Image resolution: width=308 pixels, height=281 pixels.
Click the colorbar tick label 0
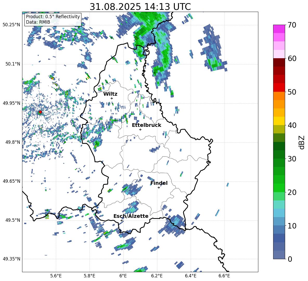[290, 259]
